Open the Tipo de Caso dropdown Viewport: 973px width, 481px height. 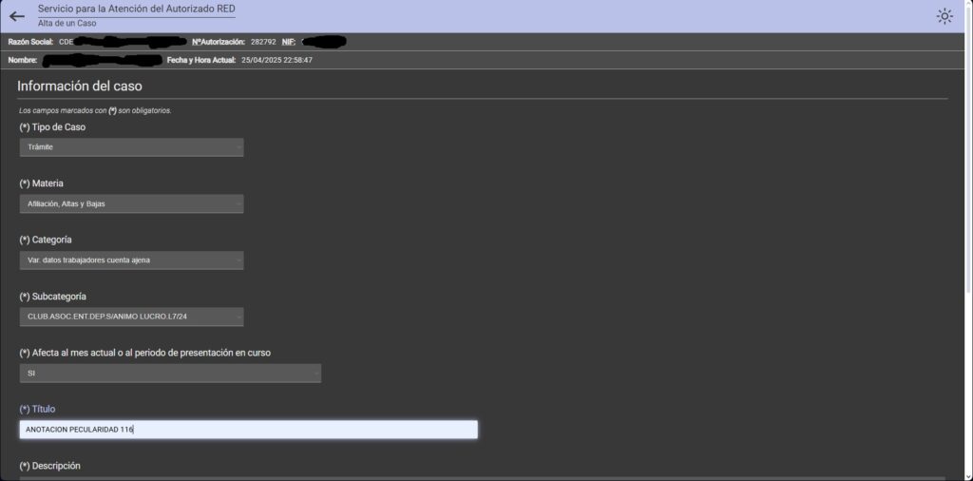click(131, 147)
